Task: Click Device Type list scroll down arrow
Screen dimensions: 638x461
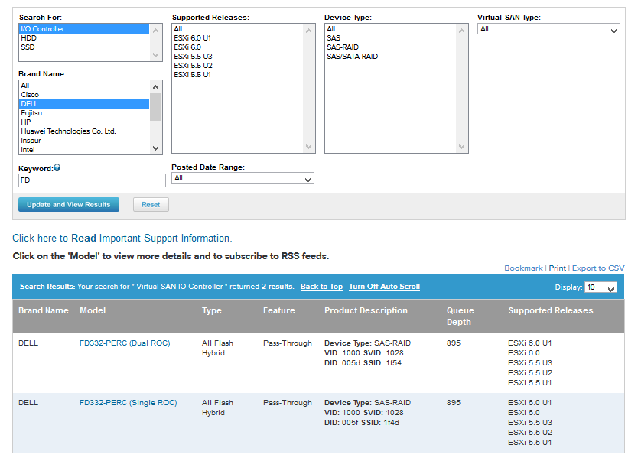Action: pos(461,146)
